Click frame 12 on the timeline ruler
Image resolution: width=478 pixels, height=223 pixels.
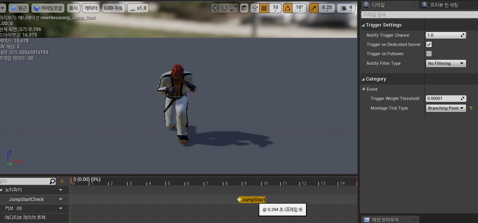[x=304, y=183]
